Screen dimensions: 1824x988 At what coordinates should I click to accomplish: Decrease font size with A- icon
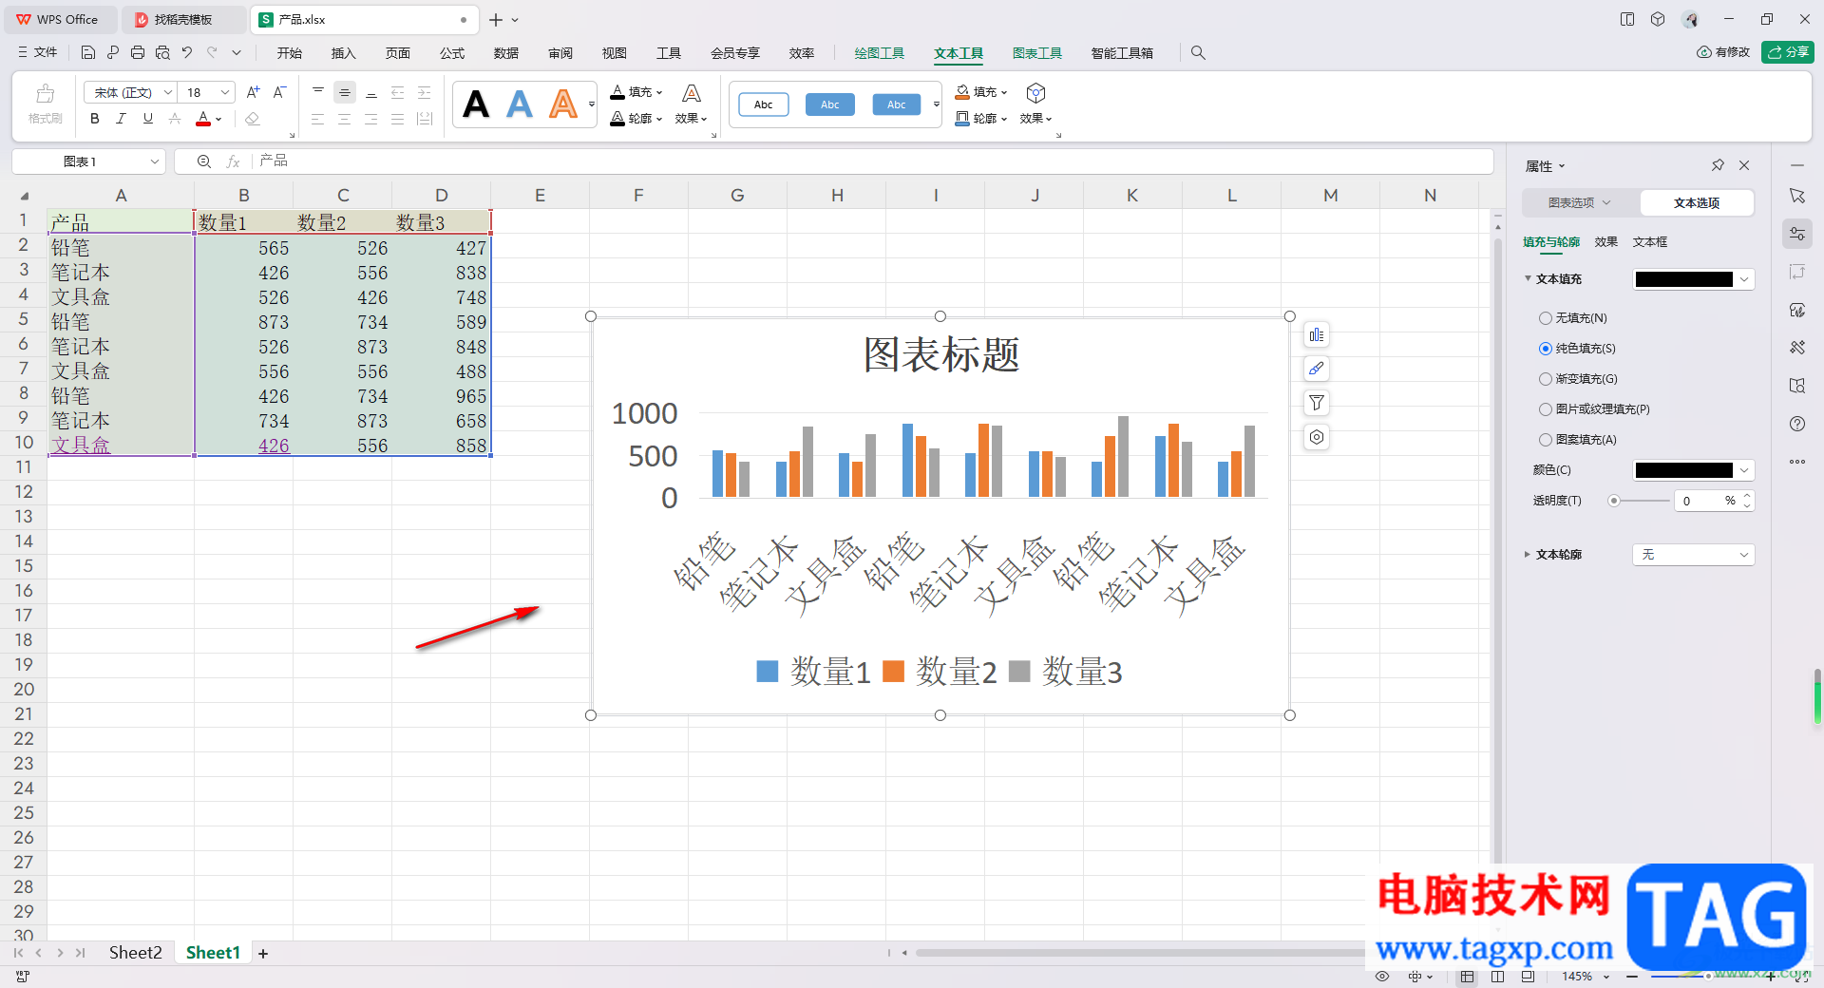(279, 92)
